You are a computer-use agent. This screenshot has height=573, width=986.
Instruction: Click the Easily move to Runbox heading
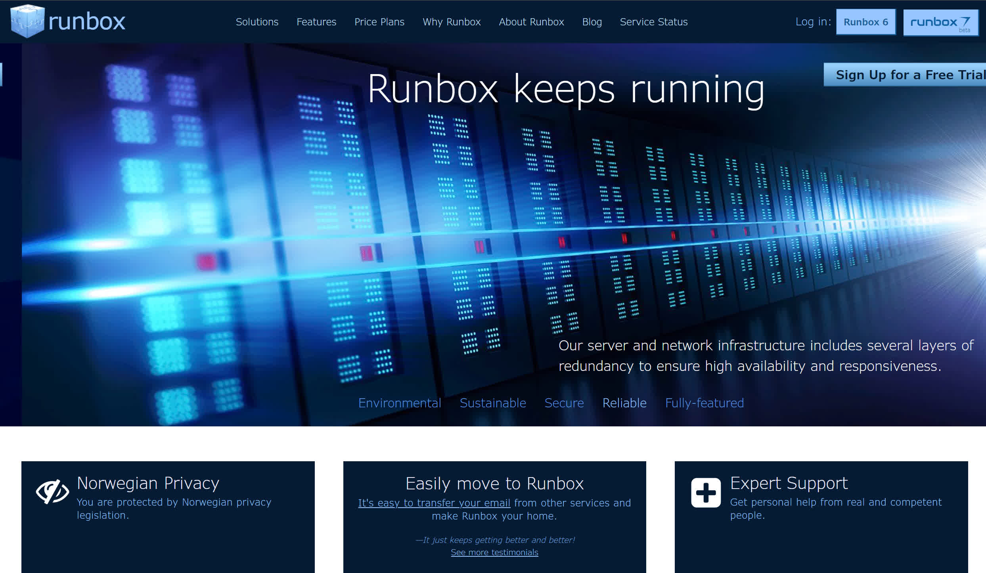tap(494, 483)
